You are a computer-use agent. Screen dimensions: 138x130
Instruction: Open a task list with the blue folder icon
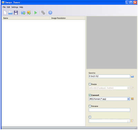(x=10, y=13)
